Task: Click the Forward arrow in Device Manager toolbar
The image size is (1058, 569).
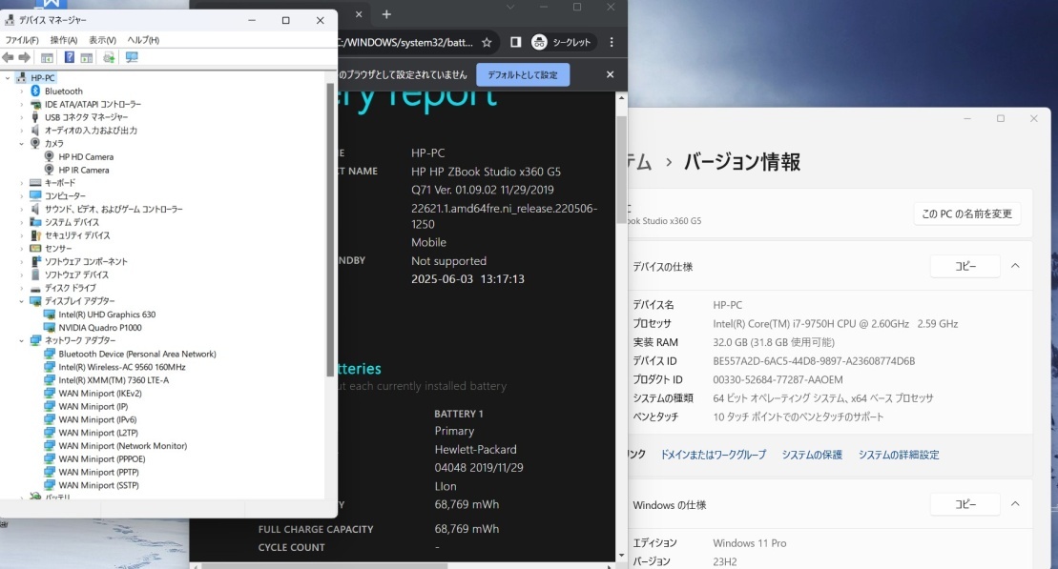Action: point(24,58)
